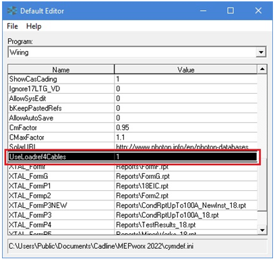
Task: Click the AllowSysEdit value 0
Action: [x=186, y=98]
